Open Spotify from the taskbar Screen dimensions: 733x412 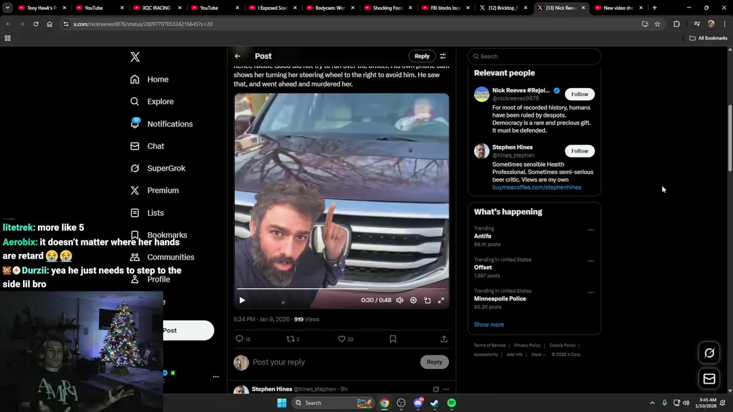click(451, 403)
